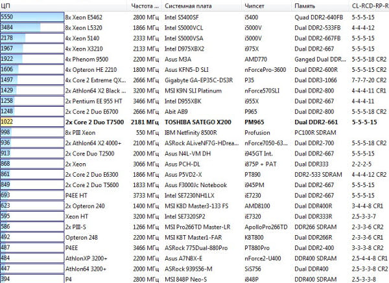This screenshot has height=283, width=389.
Task: Click the Системная плата column header
Action: tap(188, 6)
